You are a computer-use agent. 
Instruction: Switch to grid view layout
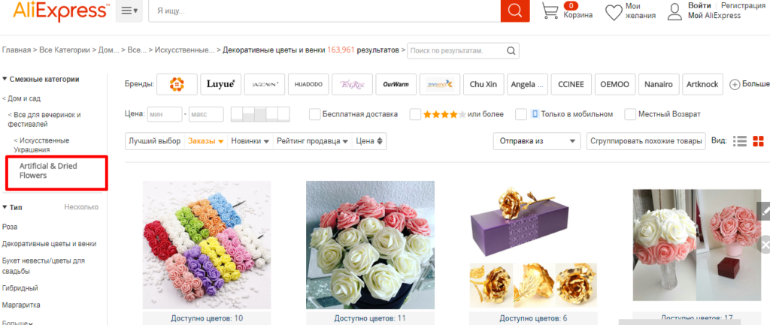point(758,141)
